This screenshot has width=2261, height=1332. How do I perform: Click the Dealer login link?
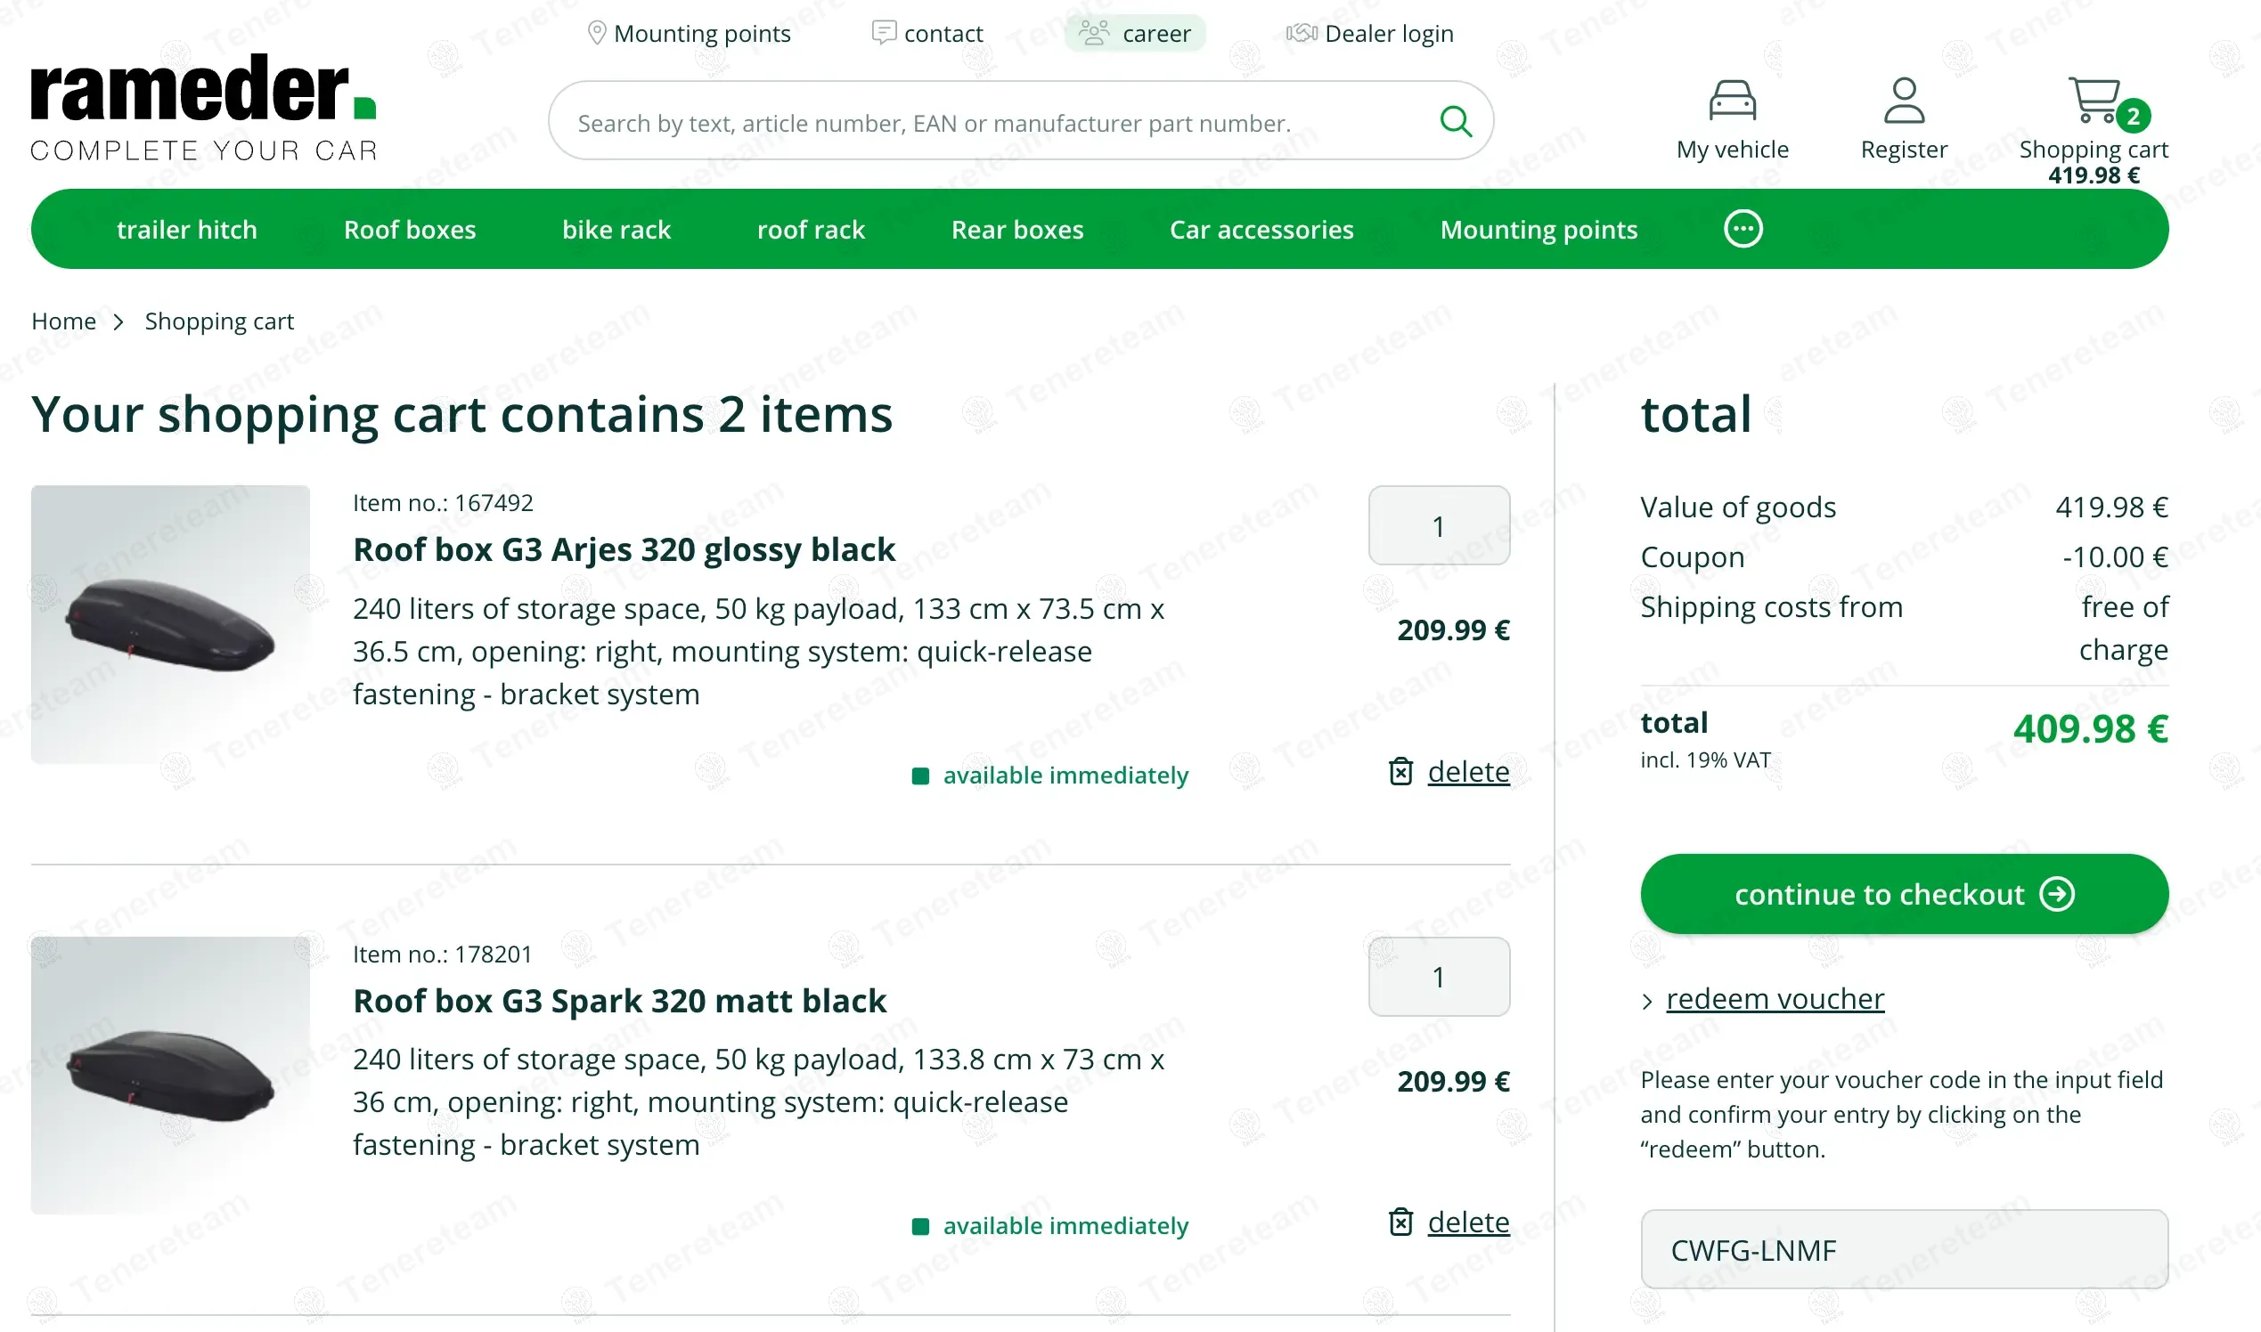pos(1388,33)
